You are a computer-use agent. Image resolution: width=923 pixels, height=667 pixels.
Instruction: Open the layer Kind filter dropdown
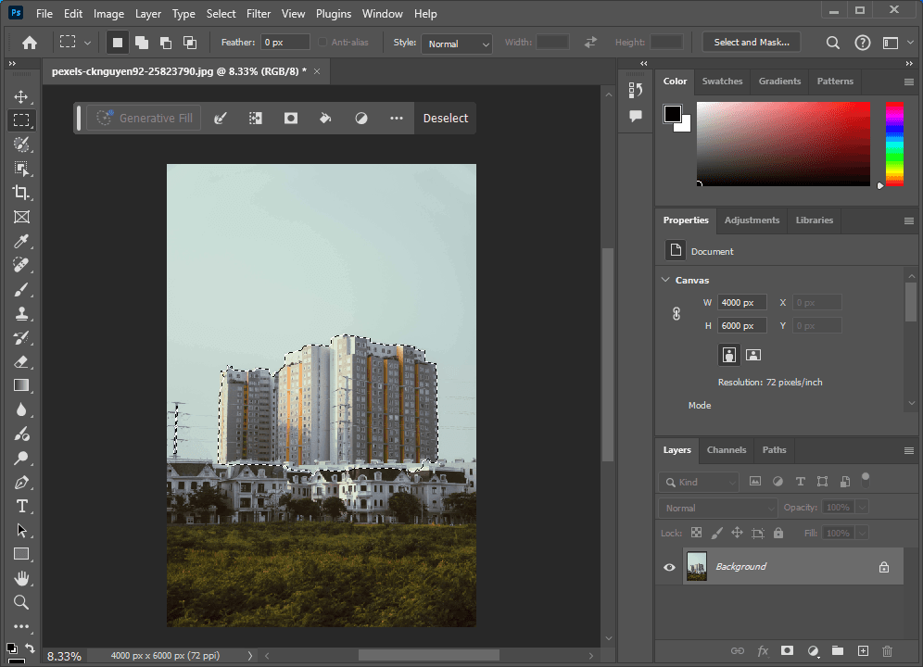[x=699, y=482]
